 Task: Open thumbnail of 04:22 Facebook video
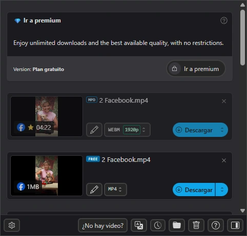[x=47, y=116]
